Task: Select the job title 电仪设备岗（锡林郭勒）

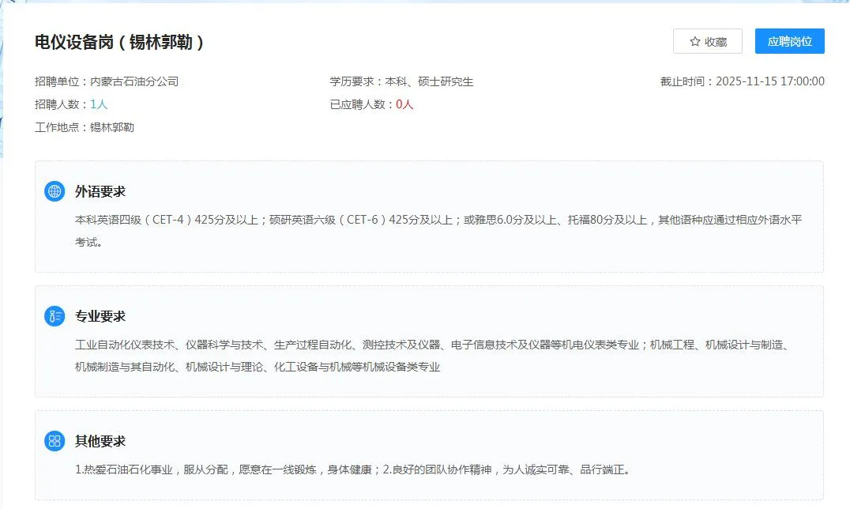Action: [120, 43]
